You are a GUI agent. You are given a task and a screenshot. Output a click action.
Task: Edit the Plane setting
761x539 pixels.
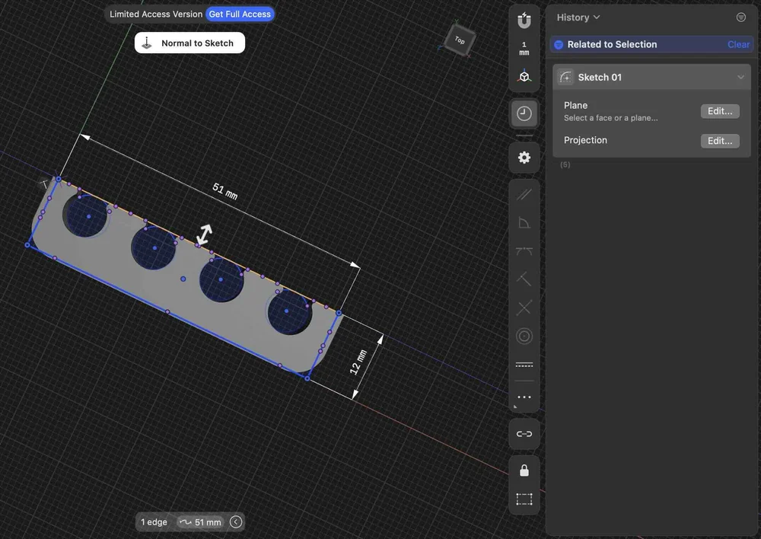click(720, 111)
